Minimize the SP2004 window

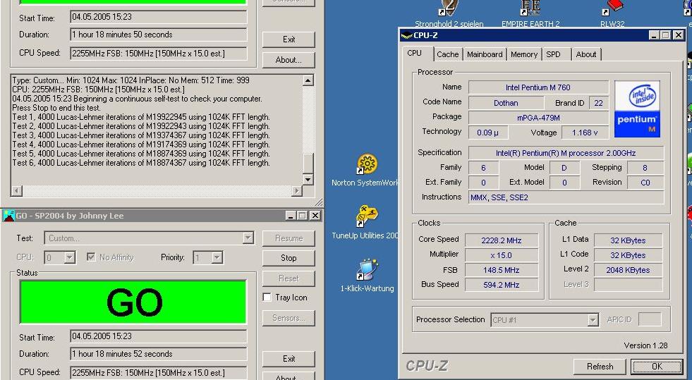[290, 216]
